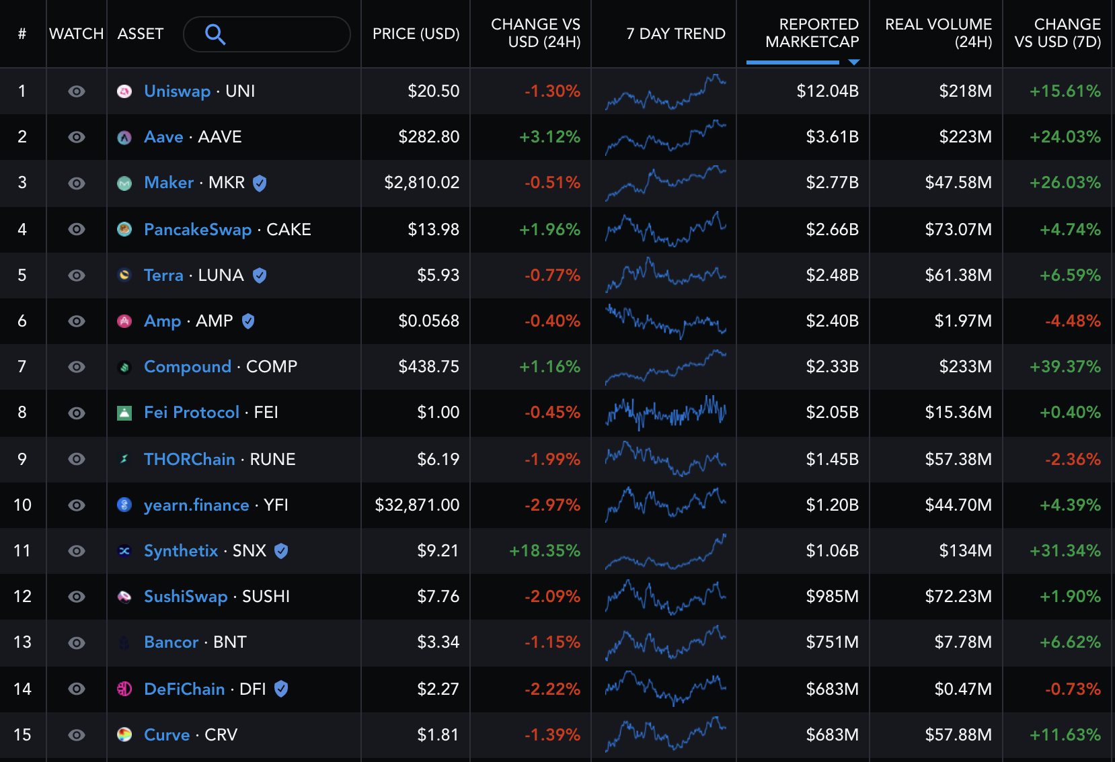Click Synthetix +18.35% daily change
Image resolution: width=1115 pixels, height=762 pixels.
pyautogui.click(x=544, y=551)
